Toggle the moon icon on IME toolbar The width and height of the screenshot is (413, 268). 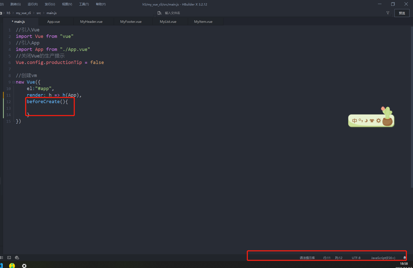click(x=366, y=121)
